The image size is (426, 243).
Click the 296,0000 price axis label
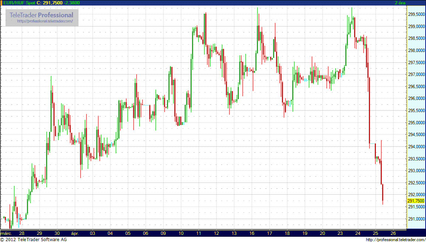tap(417, 99)
